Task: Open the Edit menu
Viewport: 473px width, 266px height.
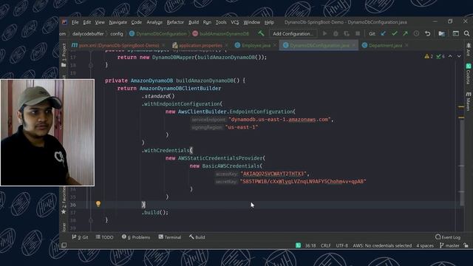Action: [87, 22]
